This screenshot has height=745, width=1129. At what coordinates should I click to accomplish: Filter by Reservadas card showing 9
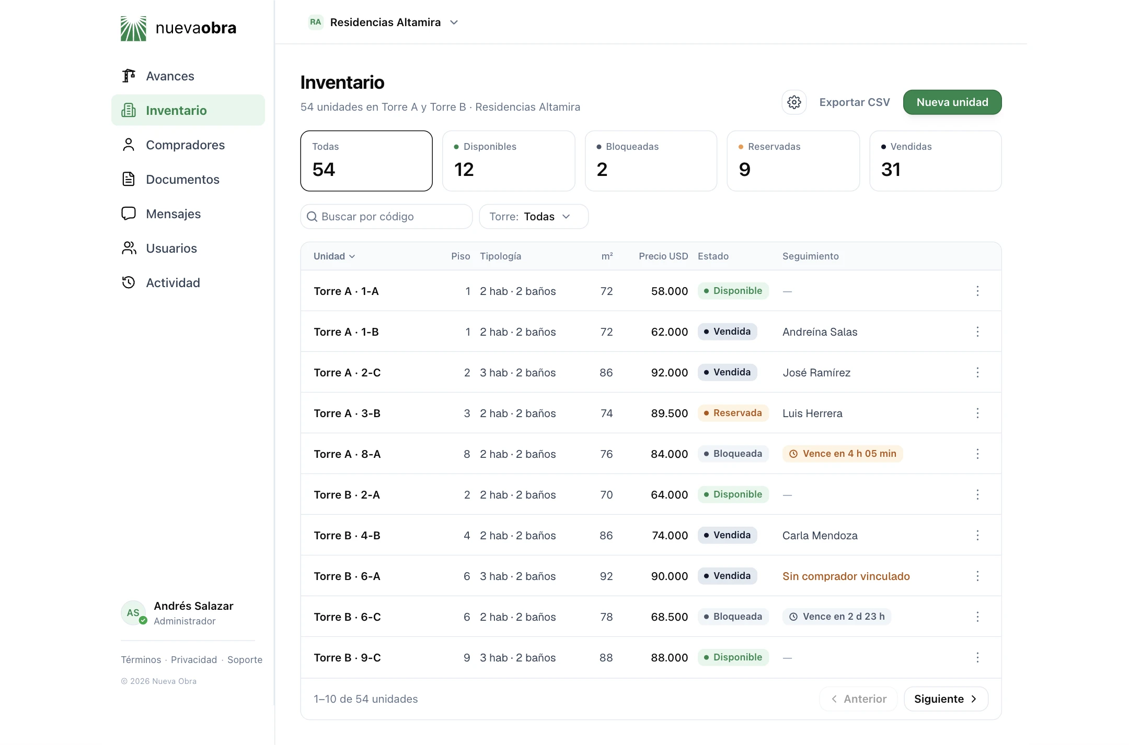pos(793,161)
